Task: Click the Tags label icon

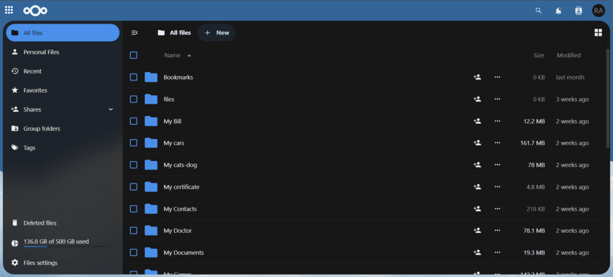Action: click(x=15, y=147)
